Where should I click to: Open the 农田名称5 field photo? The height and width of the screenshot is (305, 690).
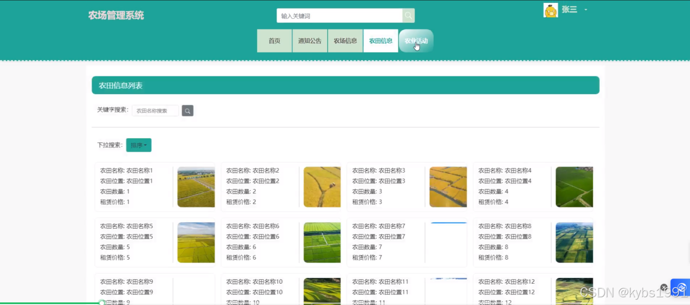pyautogui.click(x=196, y=242)
